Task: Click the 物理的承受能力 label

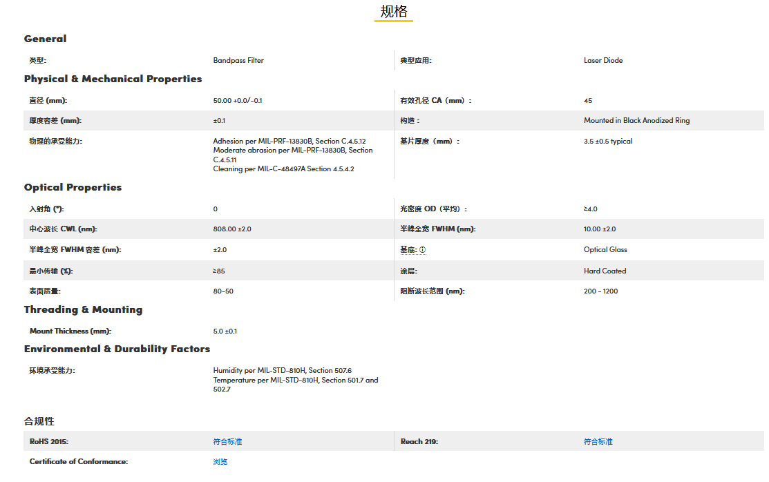Action: click(x=56, y=142)
